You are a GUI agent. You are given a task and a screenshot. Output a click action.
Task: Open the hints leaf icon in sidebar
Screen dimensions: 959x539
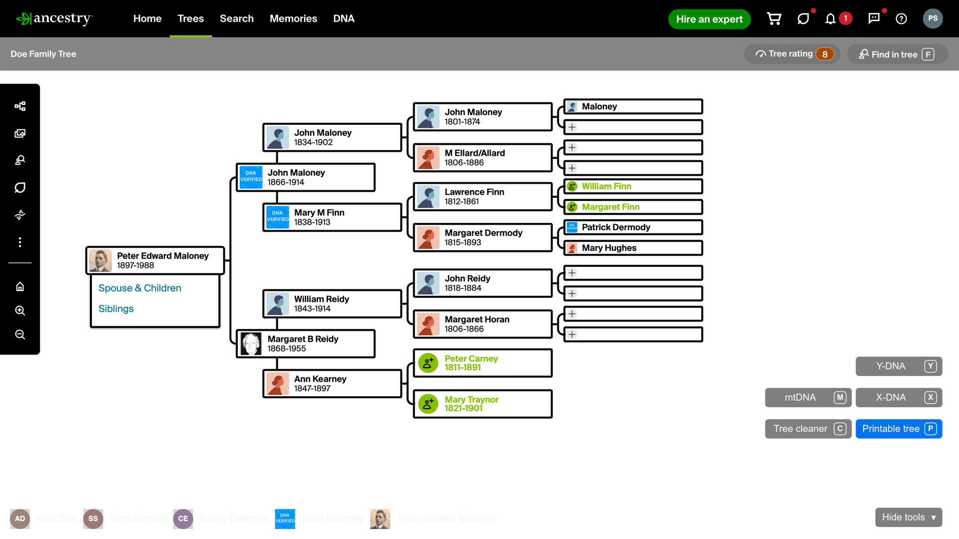20,188
